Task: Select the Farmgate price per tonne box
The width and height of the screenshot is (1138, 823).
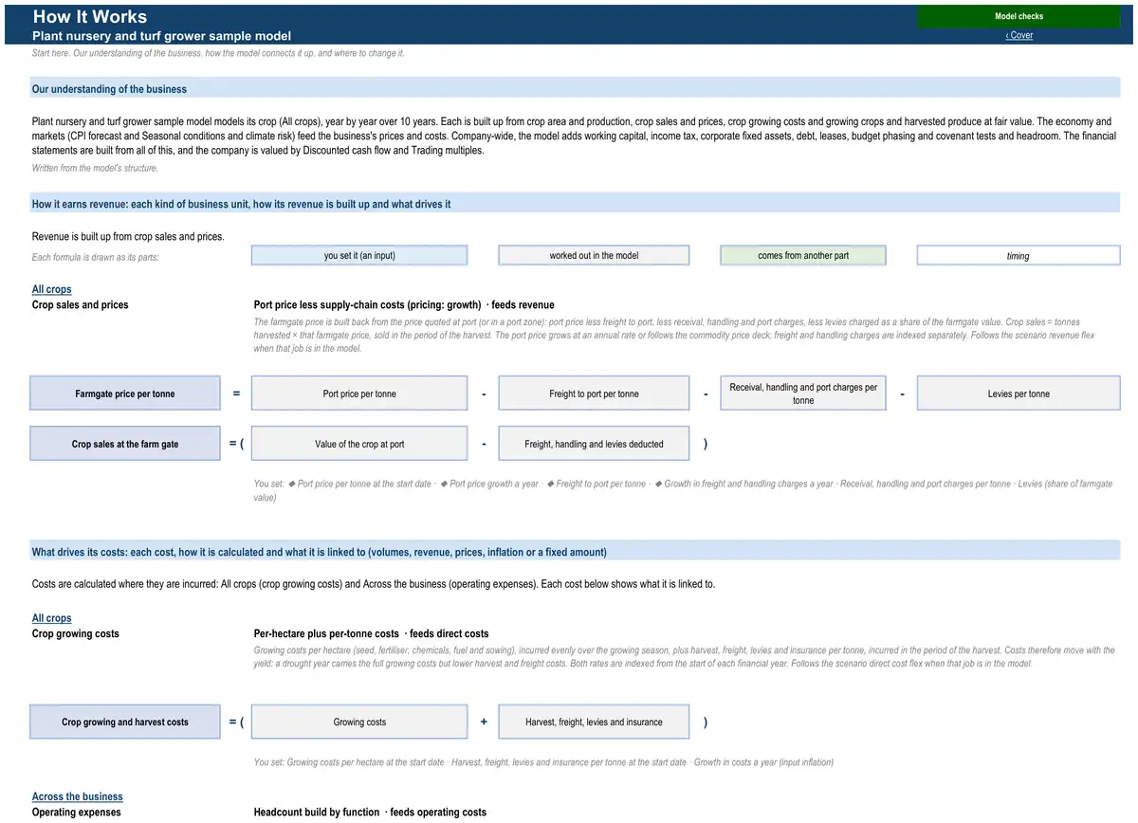Action: 125,393
